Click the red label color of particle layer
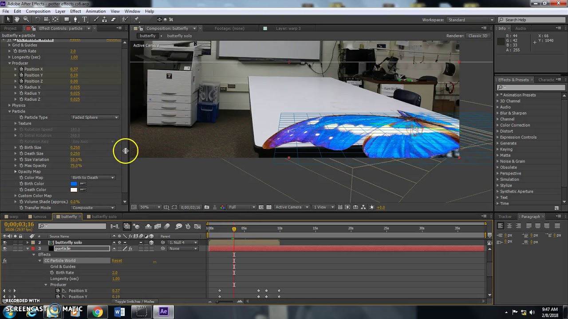The height and width of the screenshot is (319, 568). pyautogui.click(x=33, y=249)
